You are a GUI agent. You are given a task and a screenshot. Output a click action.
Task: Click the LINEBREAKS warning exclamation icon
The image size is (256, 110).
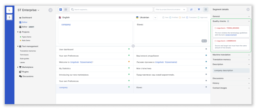tap(215, 41)
